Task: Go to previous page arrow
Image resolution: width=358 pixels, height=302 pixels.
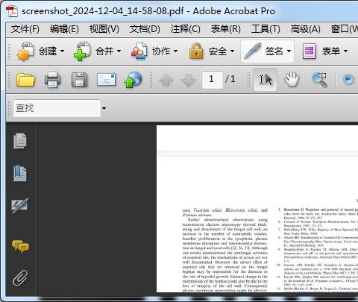Action: (x=166, y=80)
